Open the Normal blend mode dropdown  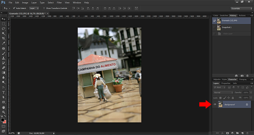point(223,92)
